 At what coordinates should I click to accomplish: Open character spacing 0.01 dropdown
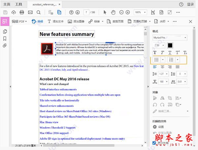tap(182, 82)
